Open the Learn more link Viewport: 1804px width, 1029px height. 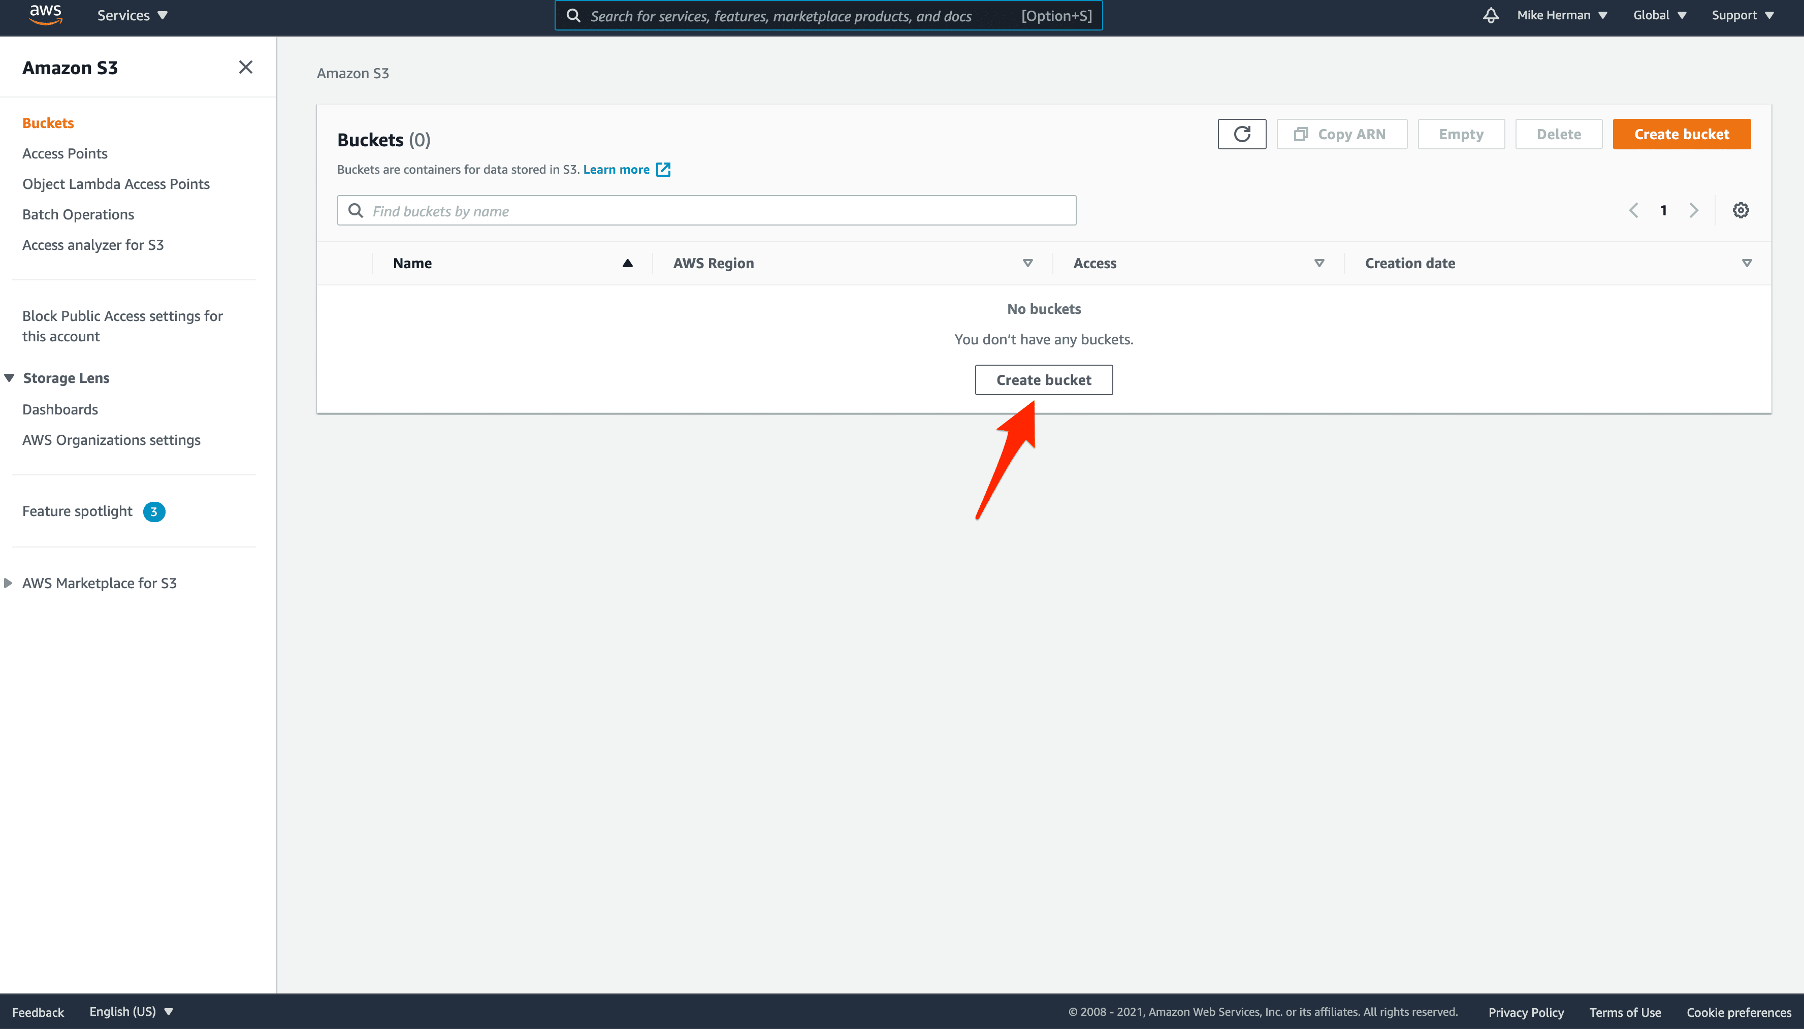pos(616,170)
